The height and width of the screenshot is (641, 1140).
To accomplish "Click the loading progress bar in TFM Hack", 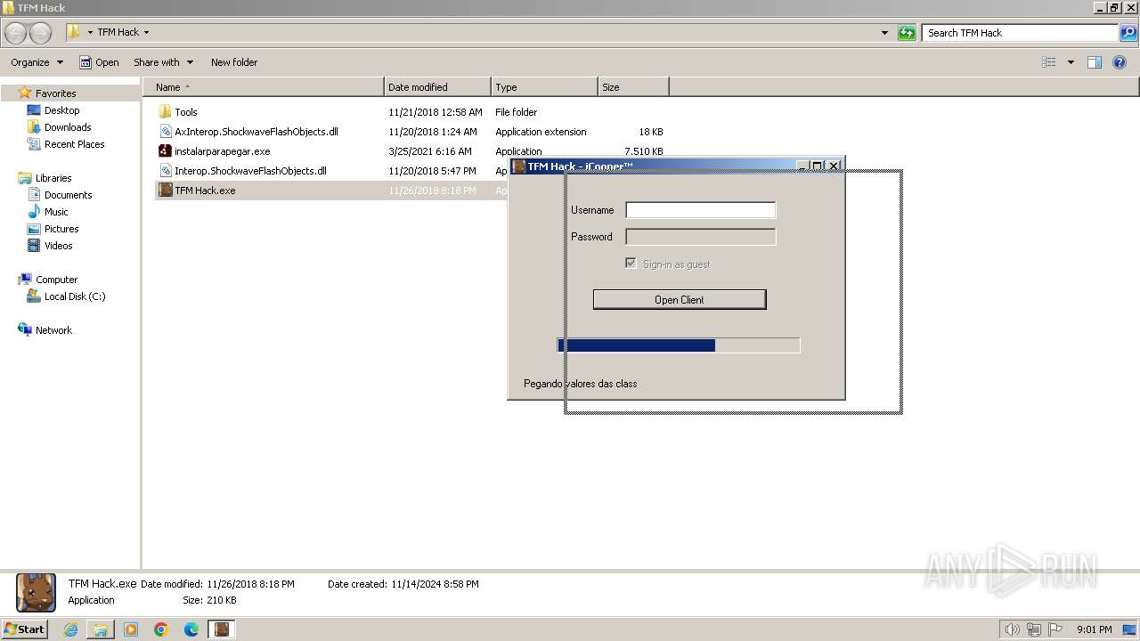I will (679, 345).
